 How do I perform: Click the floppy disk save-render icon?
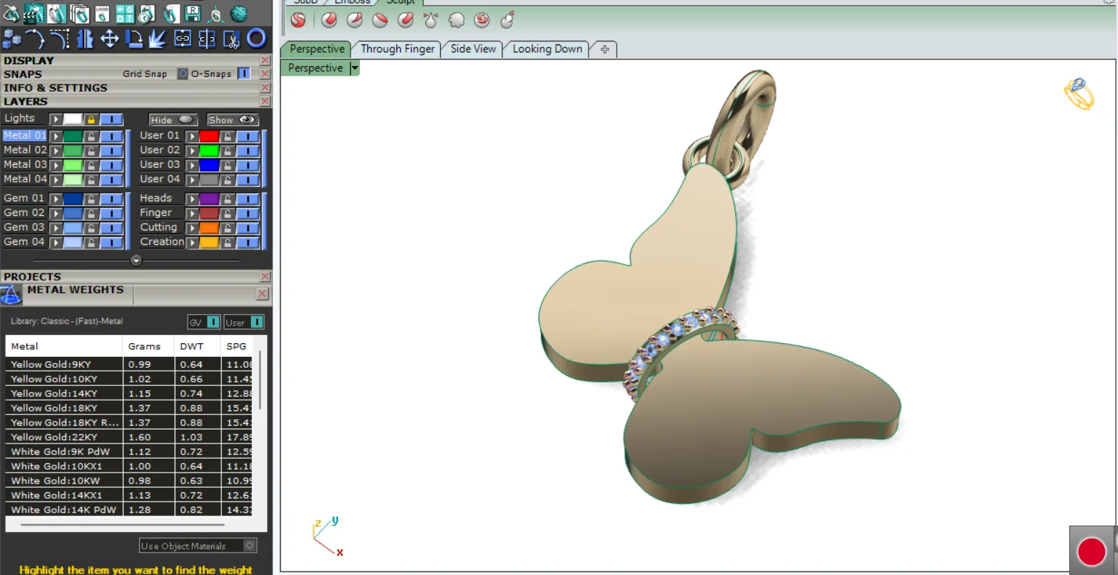pos(193,14)
